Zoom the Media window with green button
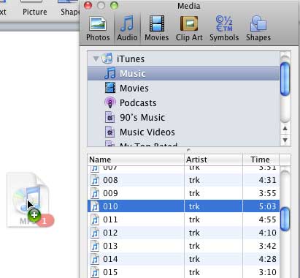 click(114, 5)
